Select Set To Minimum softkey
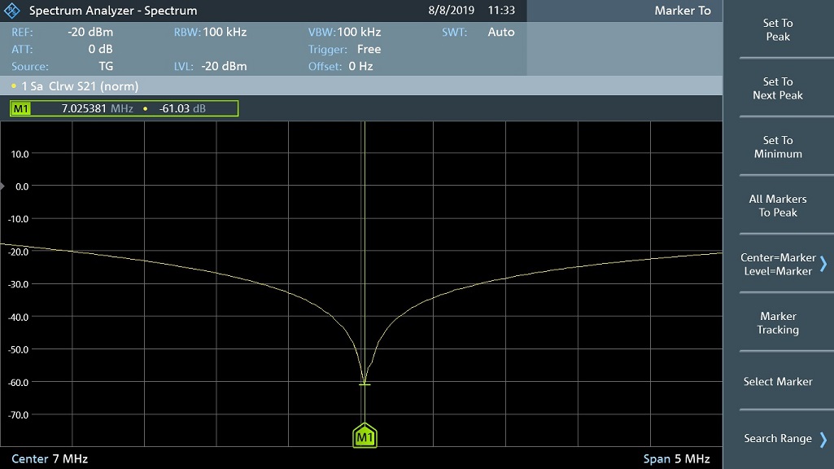 778,147
